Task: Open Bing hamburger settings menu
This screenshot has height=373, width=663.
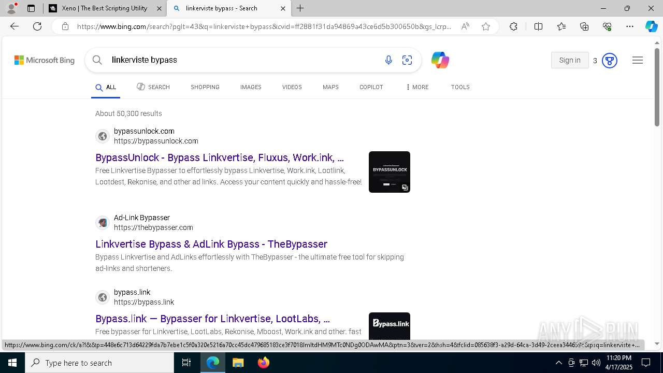Action: coord(638,60)
